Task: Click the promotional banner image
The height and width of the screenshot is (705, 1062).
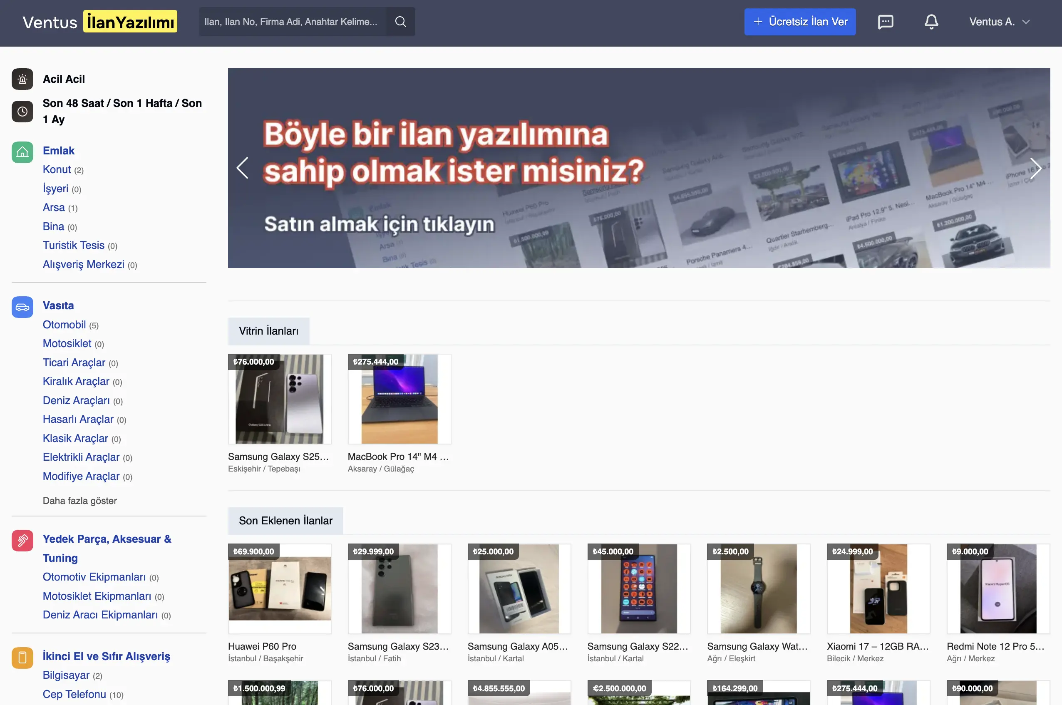Action: pos(639,168)
